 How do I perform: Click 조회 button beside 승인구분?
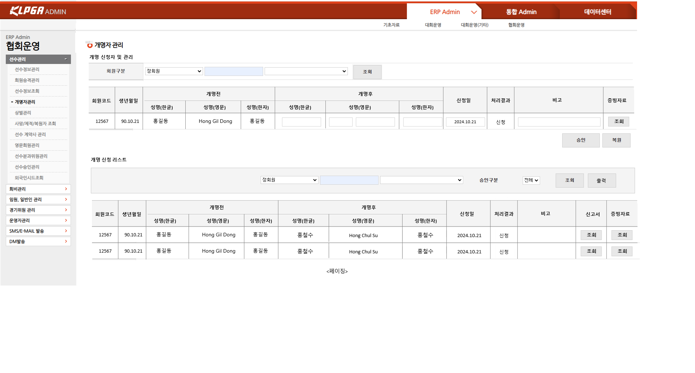570,180
